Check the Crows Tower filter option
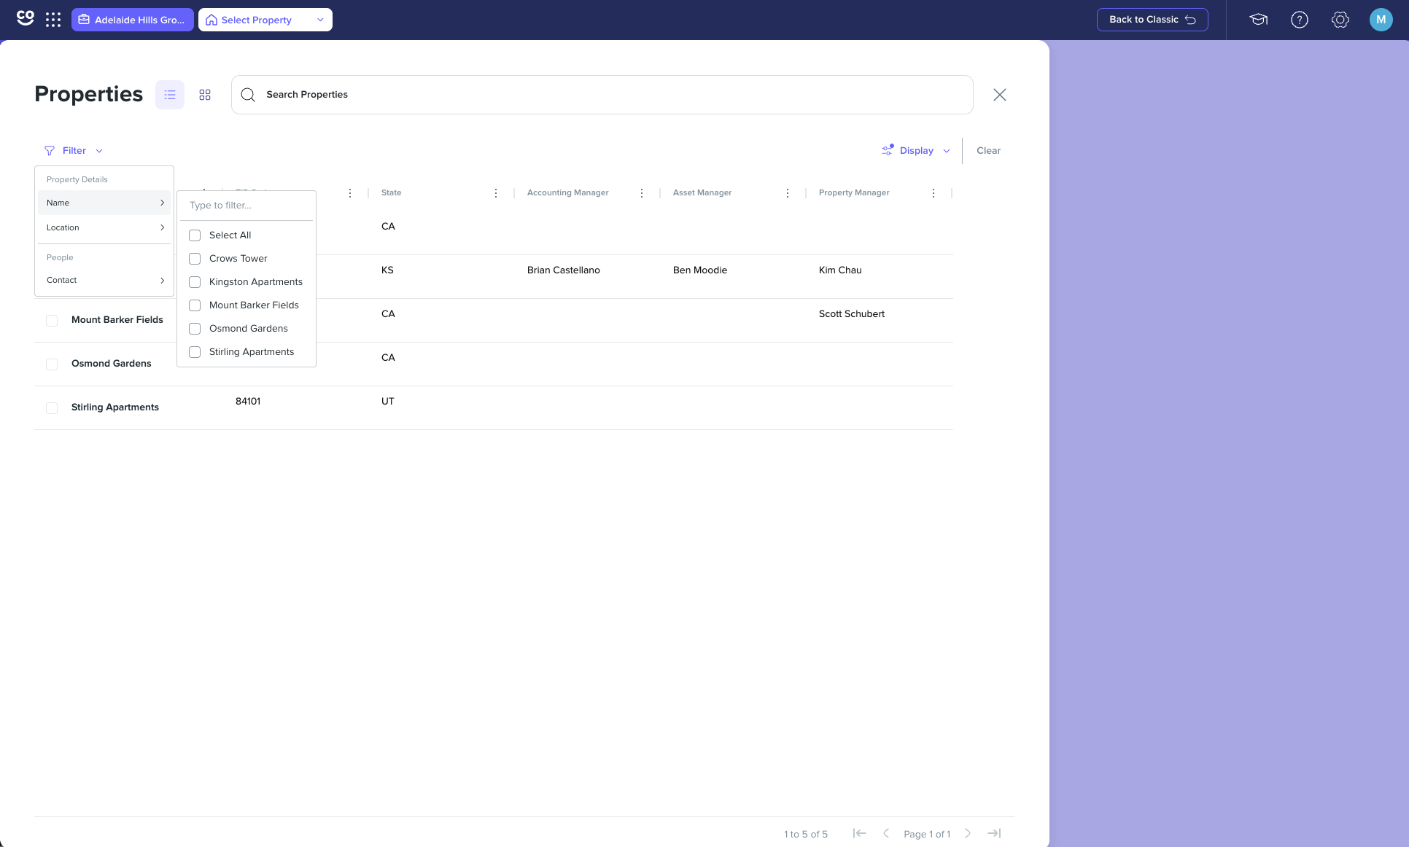 pos(195,259)
